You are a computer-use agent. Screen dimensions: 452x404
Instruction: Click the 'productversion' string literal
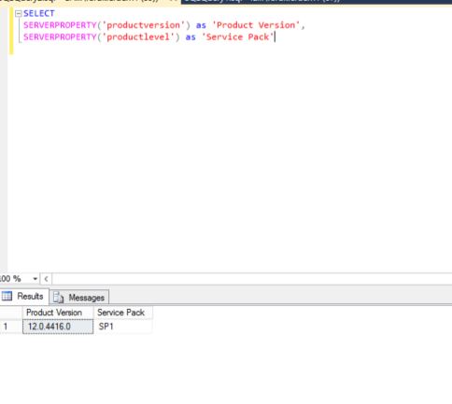tap(143, 25)
